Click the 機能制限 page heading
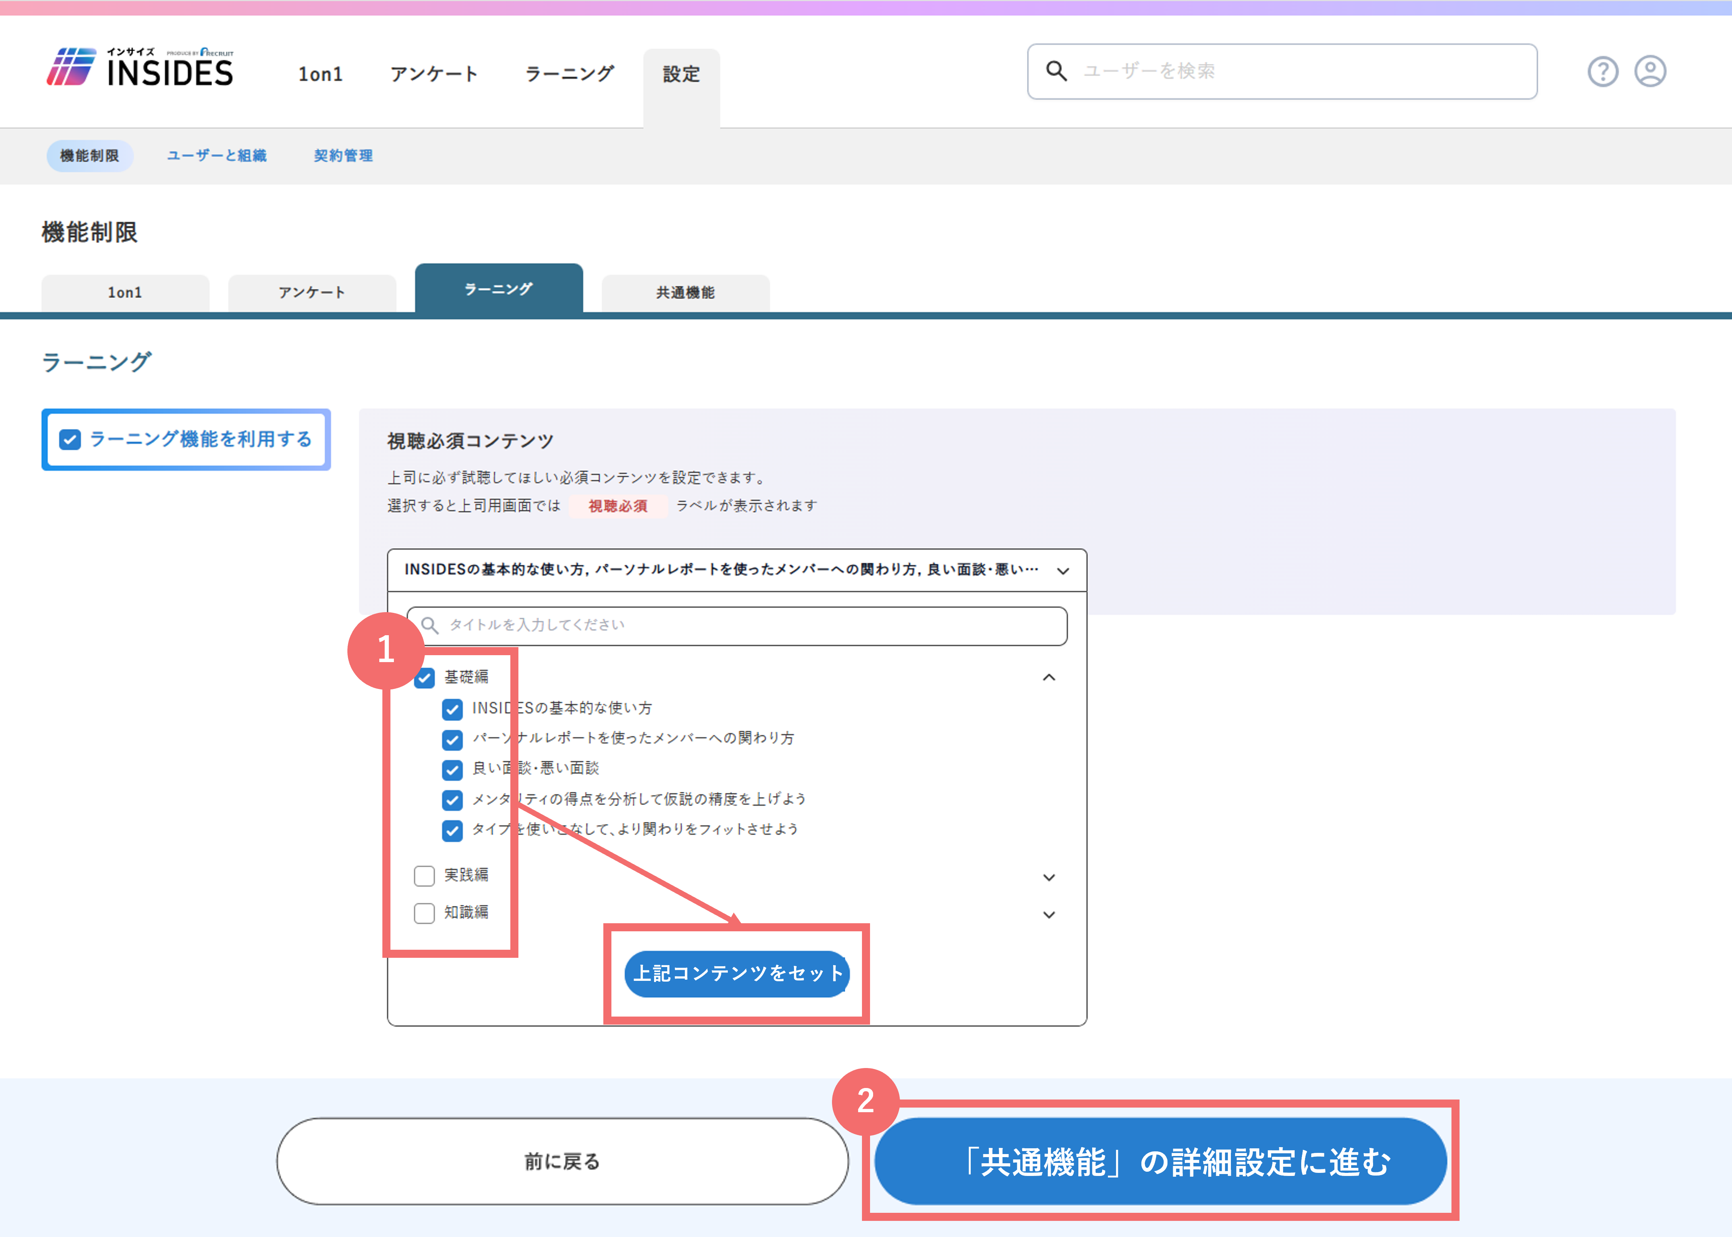The image size is (1732, 1237). [89, 232]
